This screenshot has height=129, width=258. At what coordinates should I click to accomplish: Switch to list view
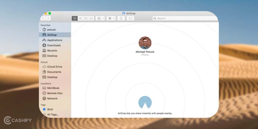pos(80,18)
